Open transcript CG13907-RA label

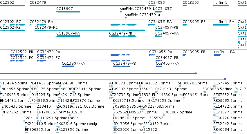pyautogui.click(x=68, y=33)
